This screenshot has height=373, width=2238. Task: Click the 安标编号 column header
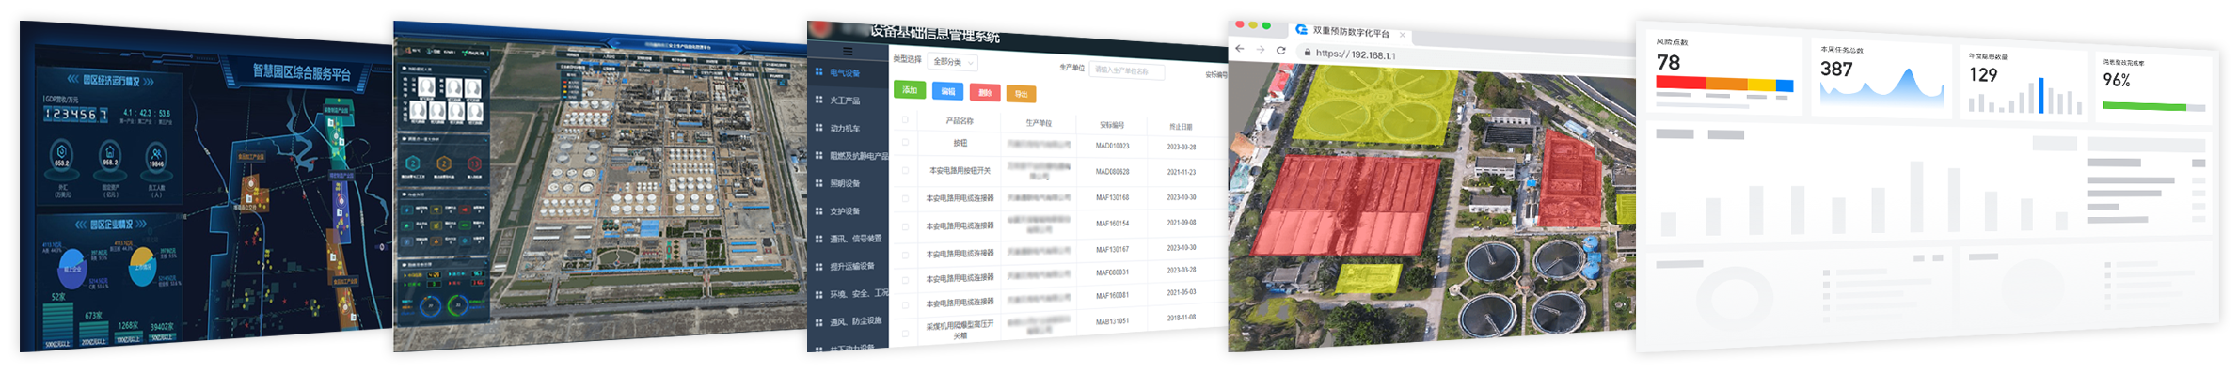point(1112,124)
